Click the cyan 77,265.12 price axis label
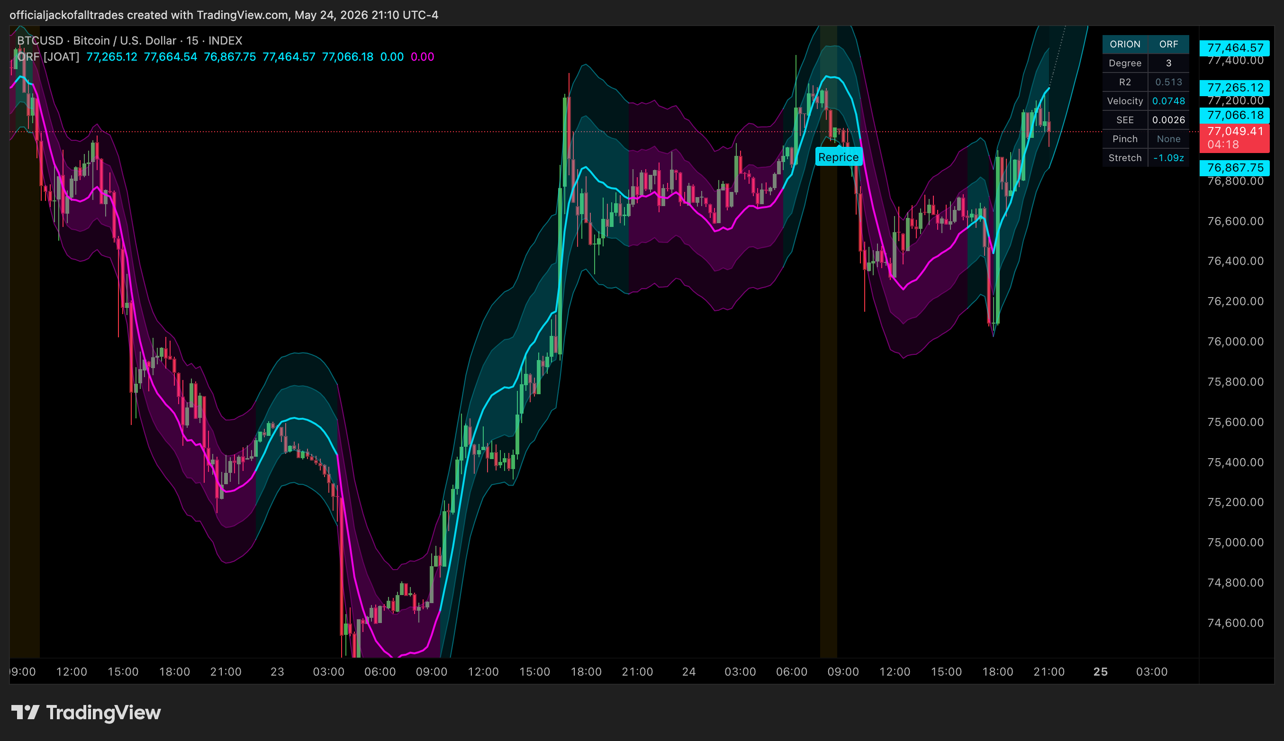 [x=1235, y=88]
